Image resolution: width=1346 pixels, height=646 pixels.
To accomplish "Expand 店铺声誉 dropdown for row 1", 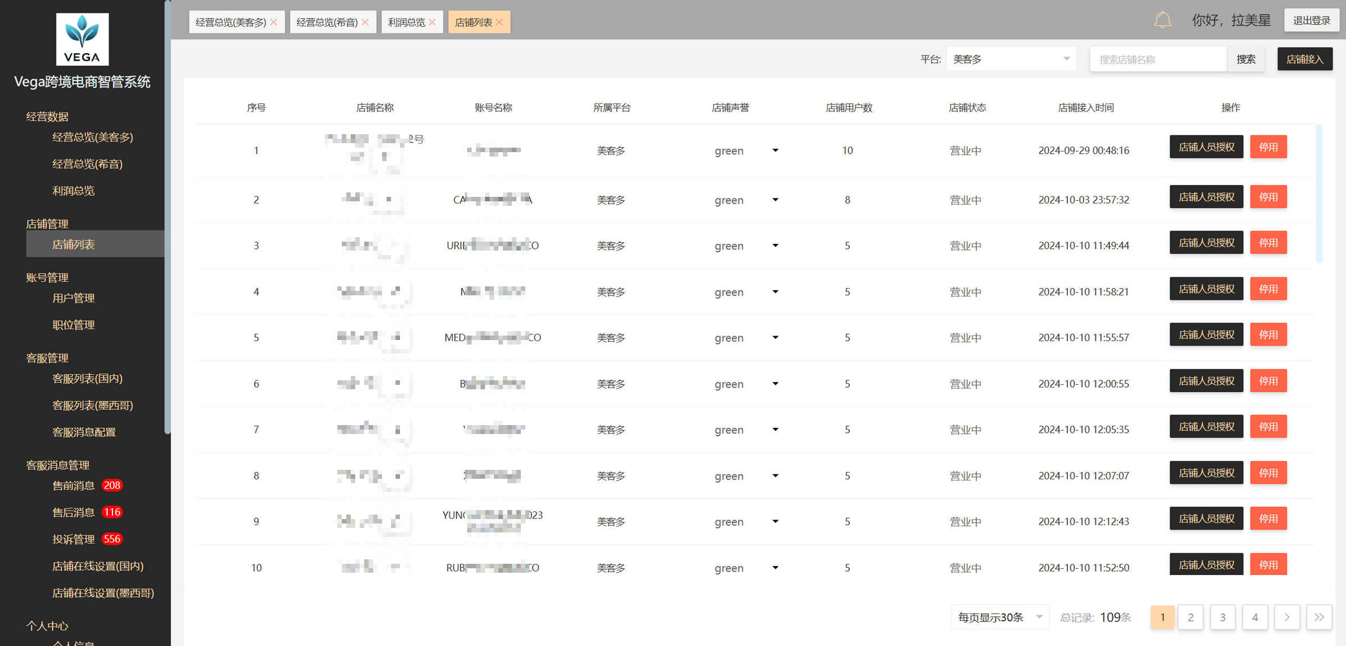I will 775,150.
